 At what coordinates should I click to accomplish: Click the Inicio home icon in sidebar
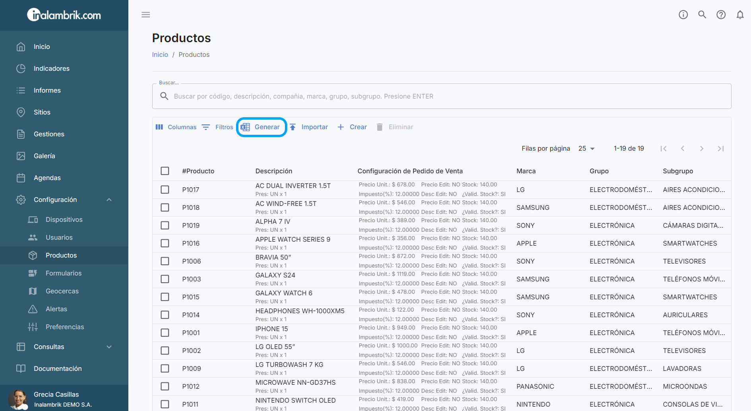(x=21, y=47)
